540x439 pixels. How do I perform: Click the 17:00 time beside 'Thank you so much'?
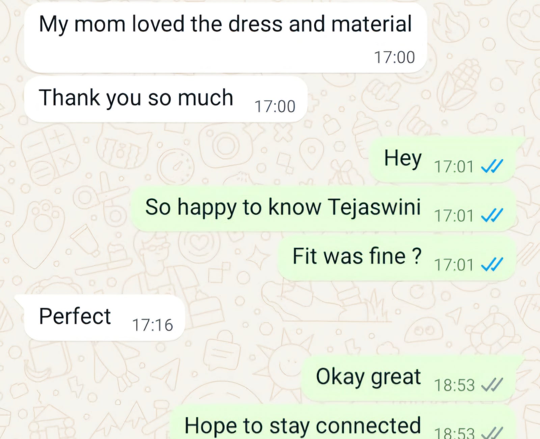tap(275, 106)
